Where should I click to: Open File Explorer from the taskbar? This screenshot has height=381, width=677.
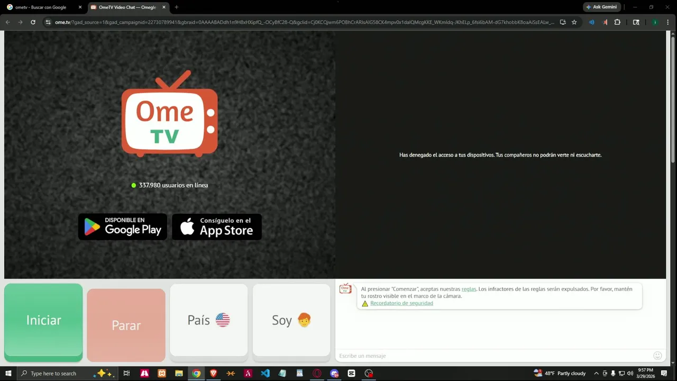point(179,373)
